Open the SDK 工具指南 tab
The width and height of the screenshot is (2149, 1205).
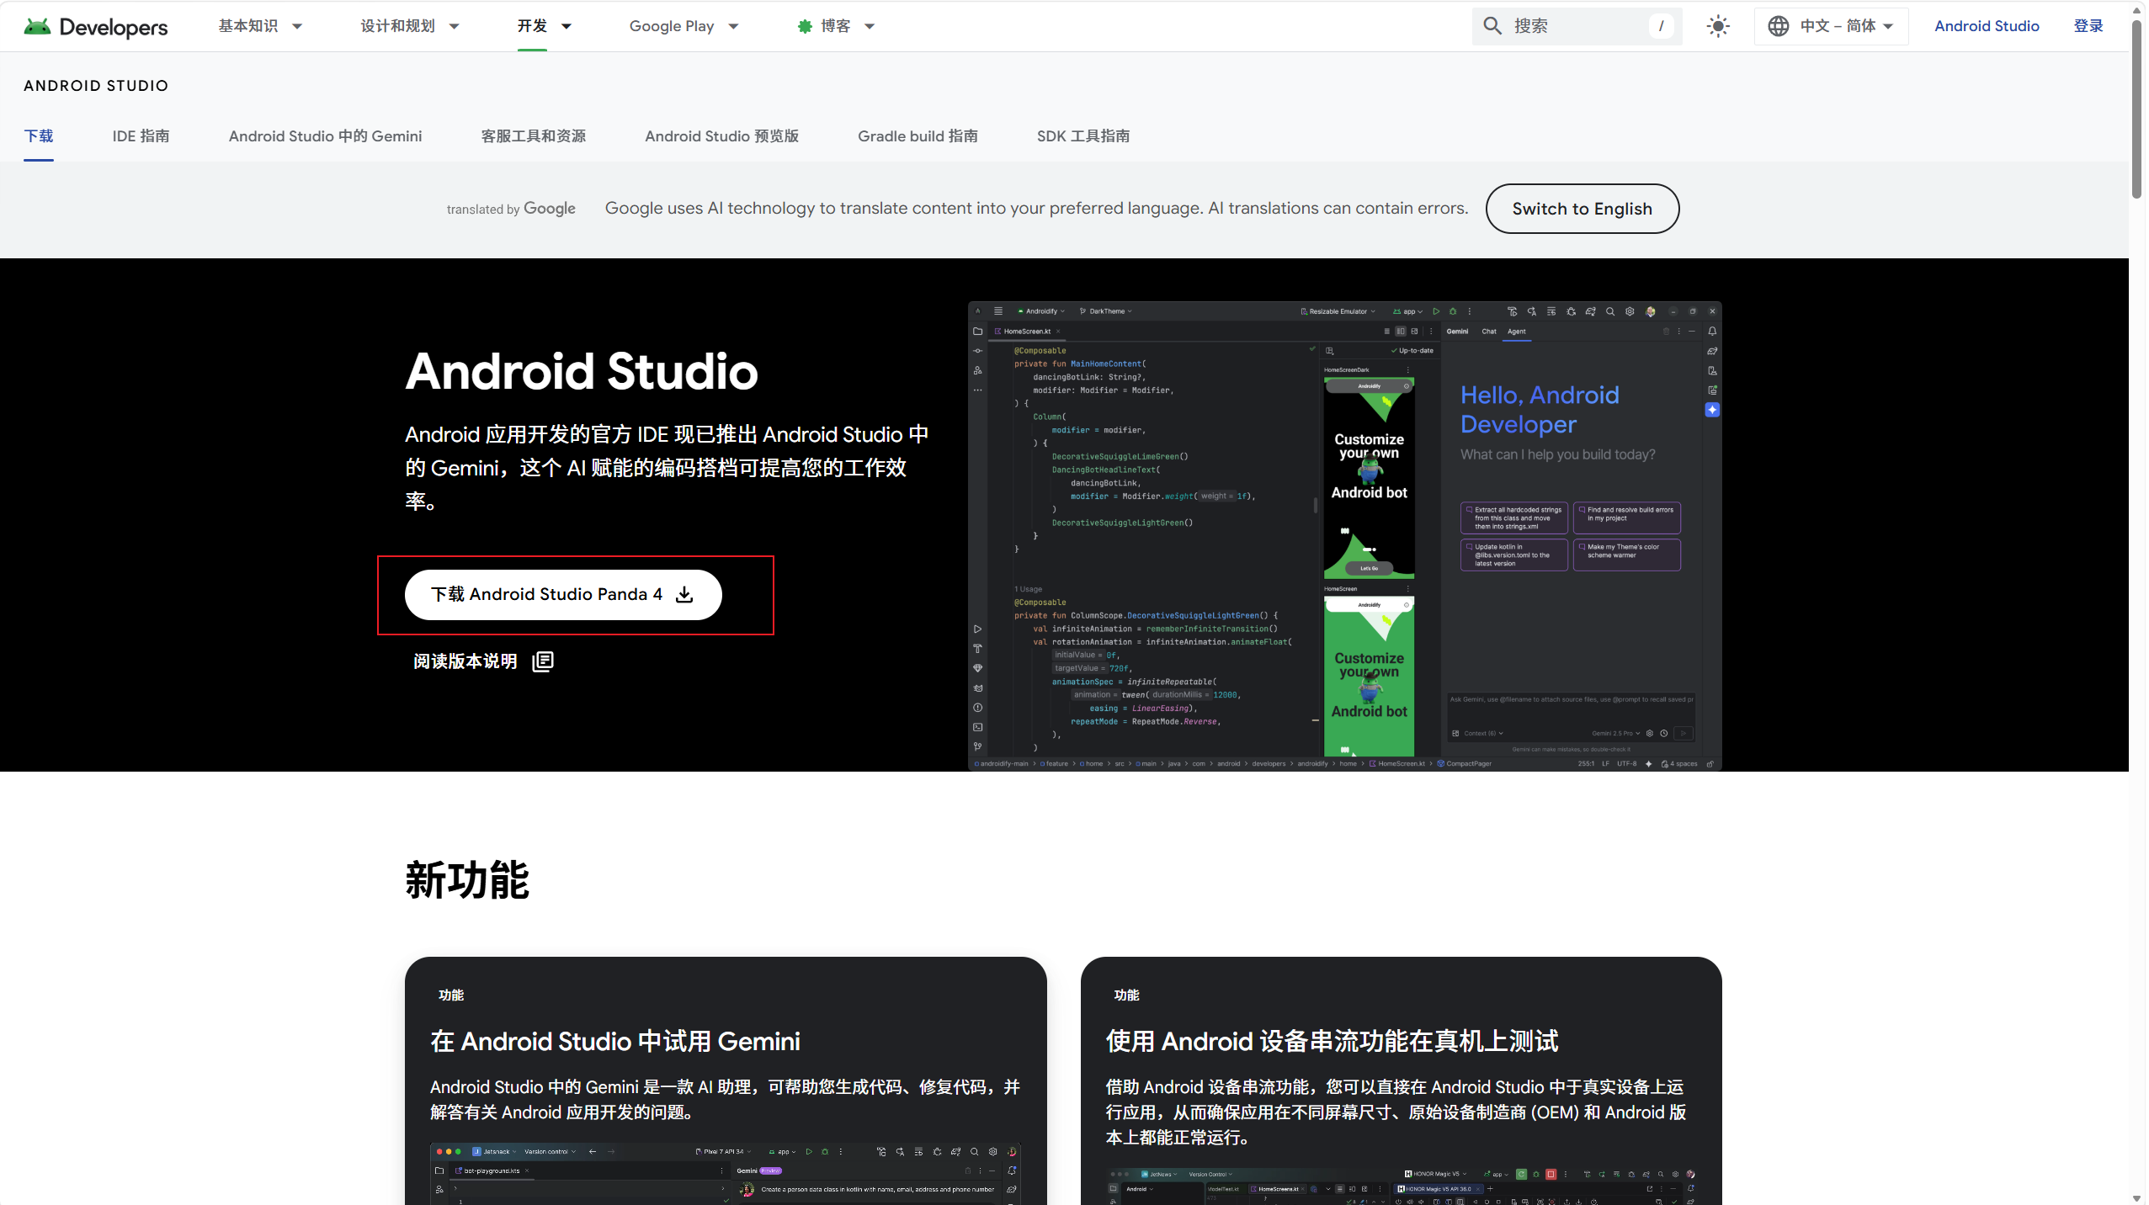1083,136
